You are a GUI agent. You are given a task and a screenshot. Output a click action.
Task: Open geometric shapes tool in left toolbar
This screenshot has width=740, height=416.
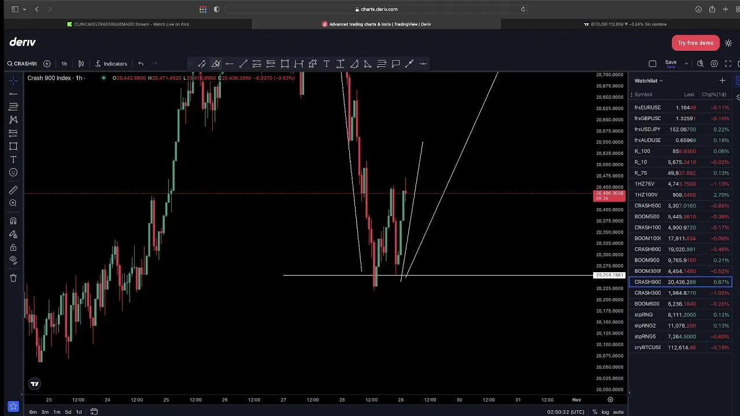[x=13, y=146]
